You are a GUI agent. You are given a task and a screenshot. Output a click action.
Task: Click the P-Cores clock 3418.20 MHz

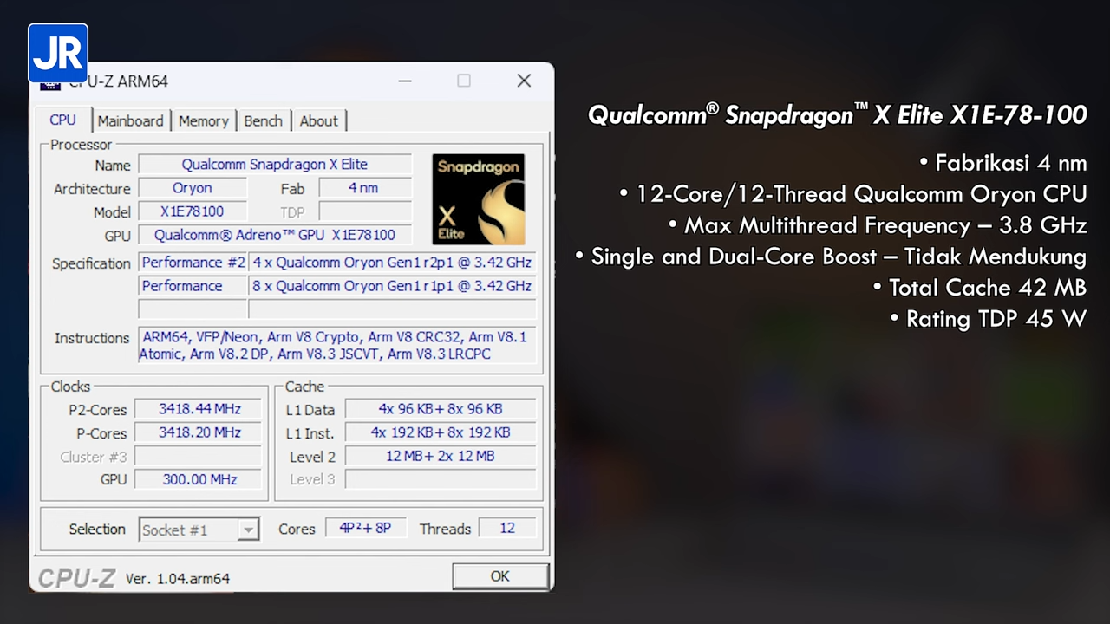click(199, 432)
